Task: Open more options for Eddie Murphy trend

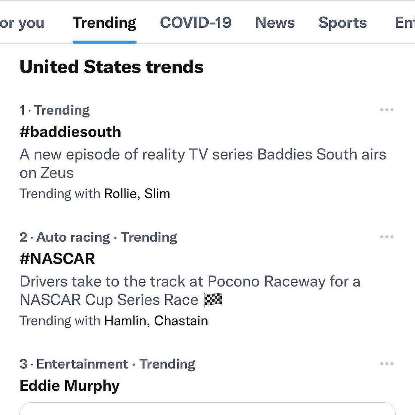Action: pyautogui.click(x=387, y=364)
